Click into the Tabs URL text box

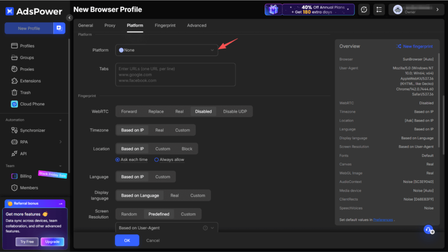[175, 74]
